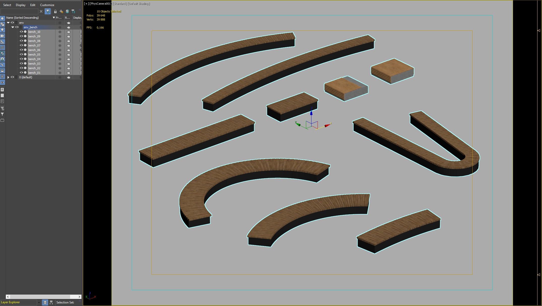The height and width of the screenshot is (306, 542).
Task: Toggle freeze on bench_09 row
Action: point(60,36)
